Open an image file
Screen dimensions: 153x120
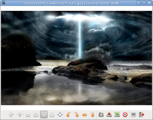pyautogui.click(x=101, y=115)
